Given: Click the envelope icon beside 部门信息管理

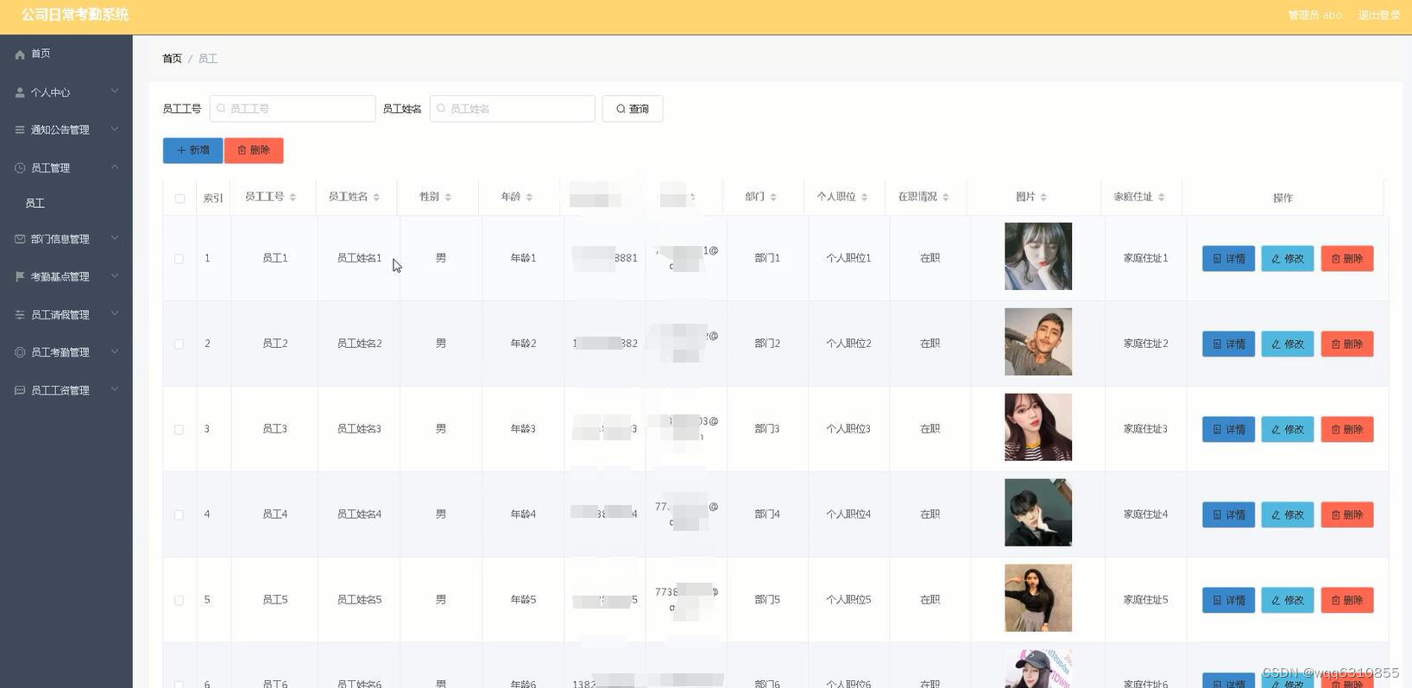Looking at the screenshot, I should [20, 239].
